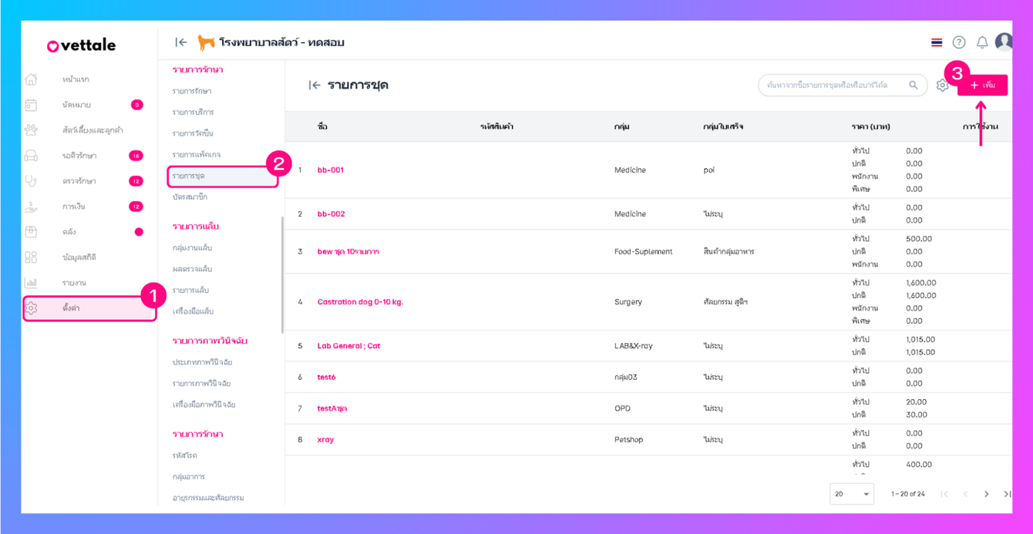Viewport: 1033px width, 534px height.
Task: Click the pink เพิ่ม add button
Action: (x=982, y=86)
